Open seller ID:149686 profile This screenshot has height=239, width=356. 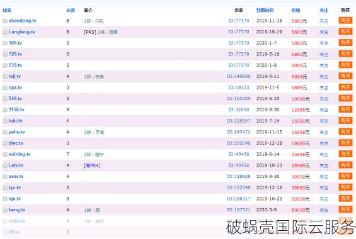point(239,76)
